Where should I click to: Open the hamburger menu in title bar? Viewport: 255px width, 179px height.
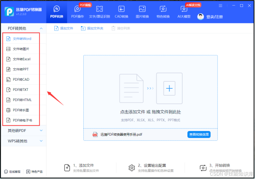(x=220, y=6)
